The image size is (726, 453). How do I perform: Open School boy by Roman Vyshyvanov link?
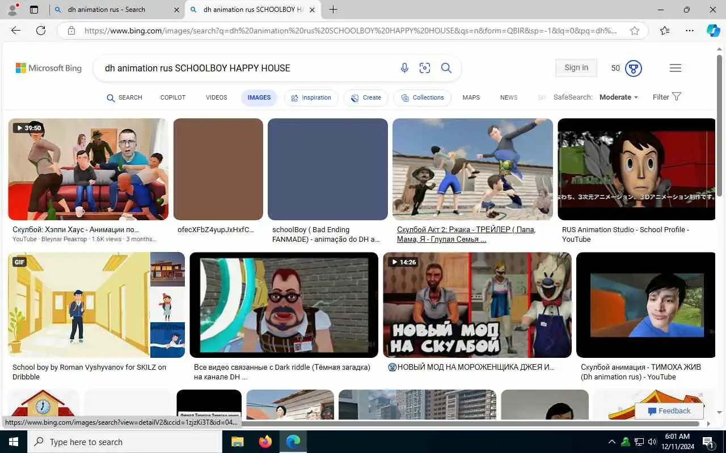(89, 372)
